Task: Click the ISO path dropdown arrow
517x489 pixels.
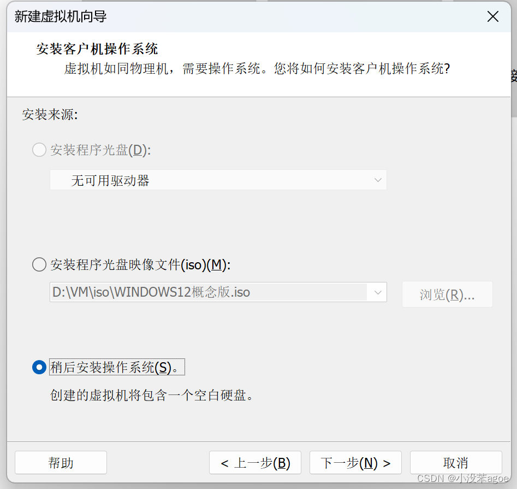Action: pos(377,292)
